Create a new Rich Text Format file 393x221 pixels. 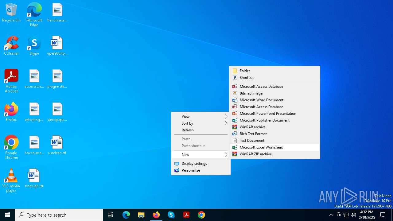(274, 134)
